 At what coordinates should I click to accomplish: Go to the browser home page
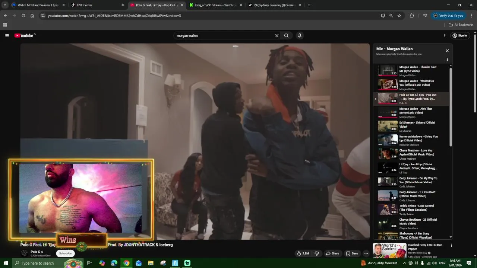pyautogui.click(x=32, y=16)
